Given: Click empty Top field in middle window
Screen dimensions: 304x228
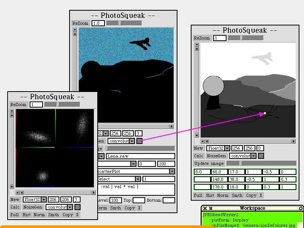Looking at the screenshot, I should click(x=139, y=200).
